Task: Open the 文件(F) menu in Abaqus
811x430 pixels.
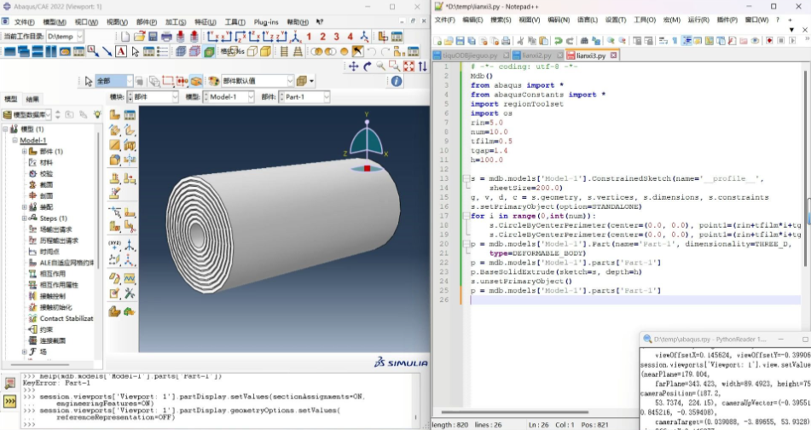Action: (25, 22)
